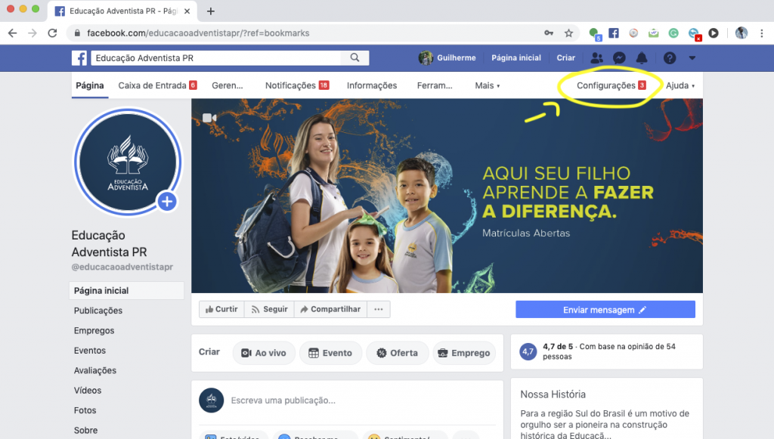Open Avaliações in the sidebar
The width and height of the screenshot is (774, 439).
tap(94, 370)
